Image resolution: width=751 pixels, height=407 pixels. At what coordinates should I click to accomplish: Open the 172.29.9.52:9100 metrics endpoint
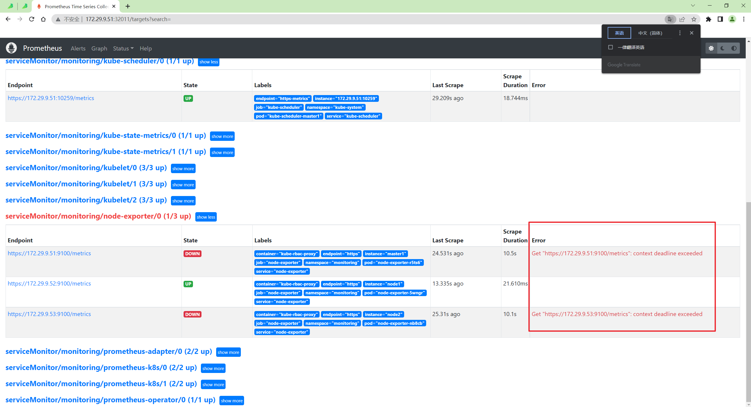(49, 283)
